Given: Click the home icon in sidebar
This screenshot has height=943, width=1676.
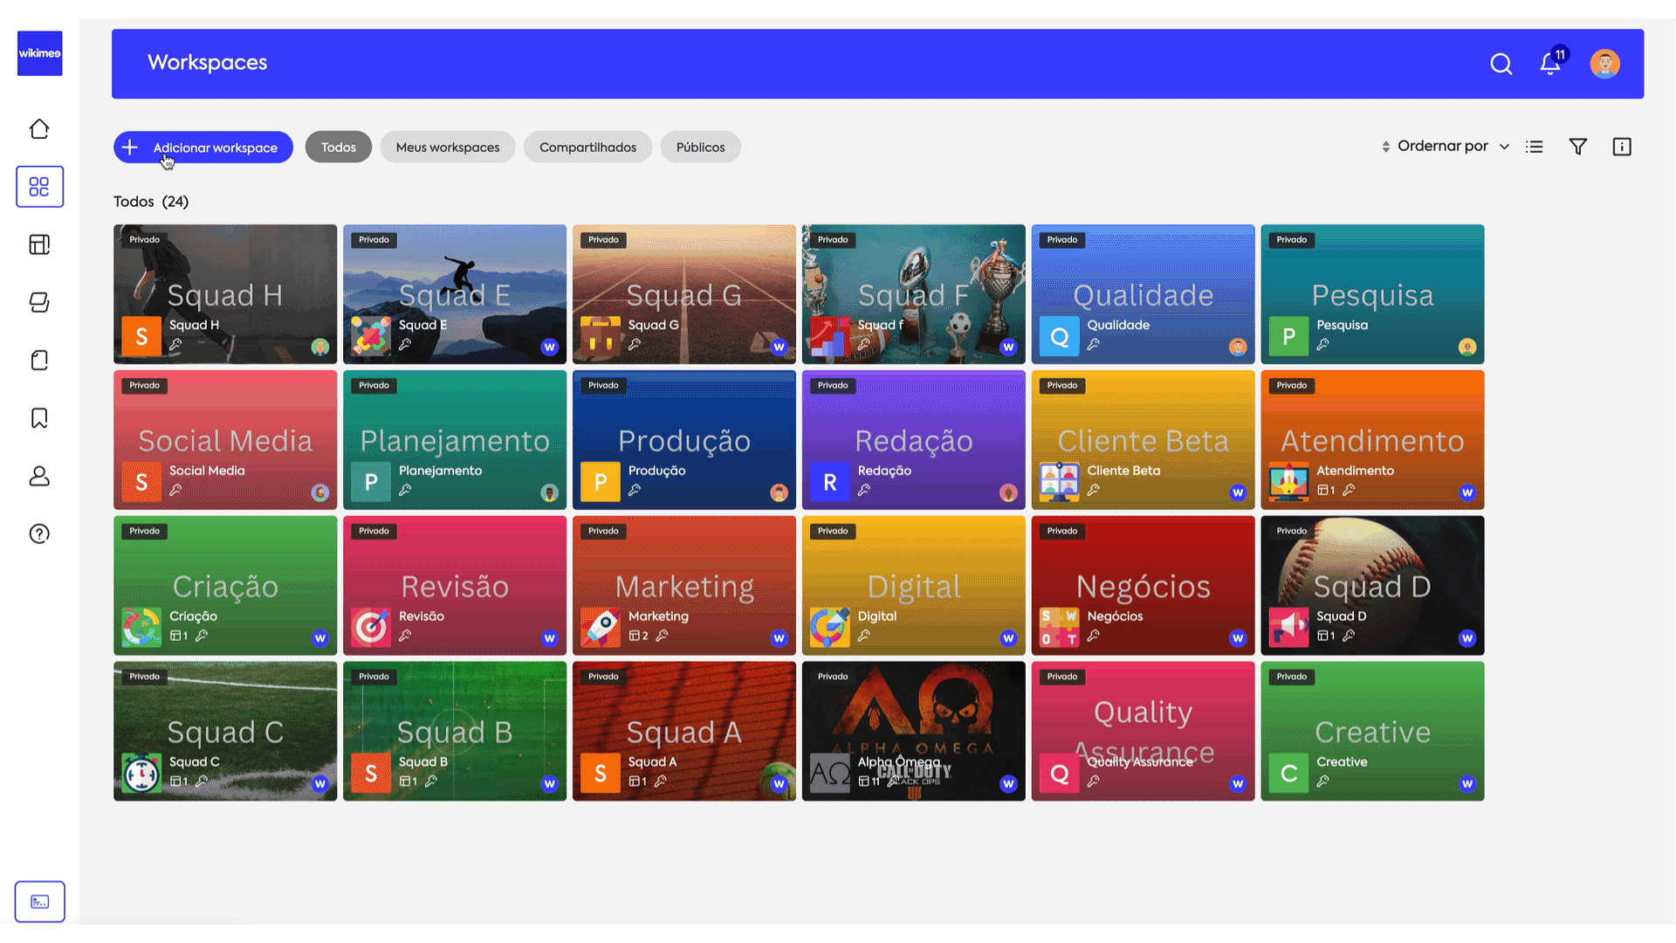Looking at the screenshot, I should pyautogui.click(x=39, y=129).
